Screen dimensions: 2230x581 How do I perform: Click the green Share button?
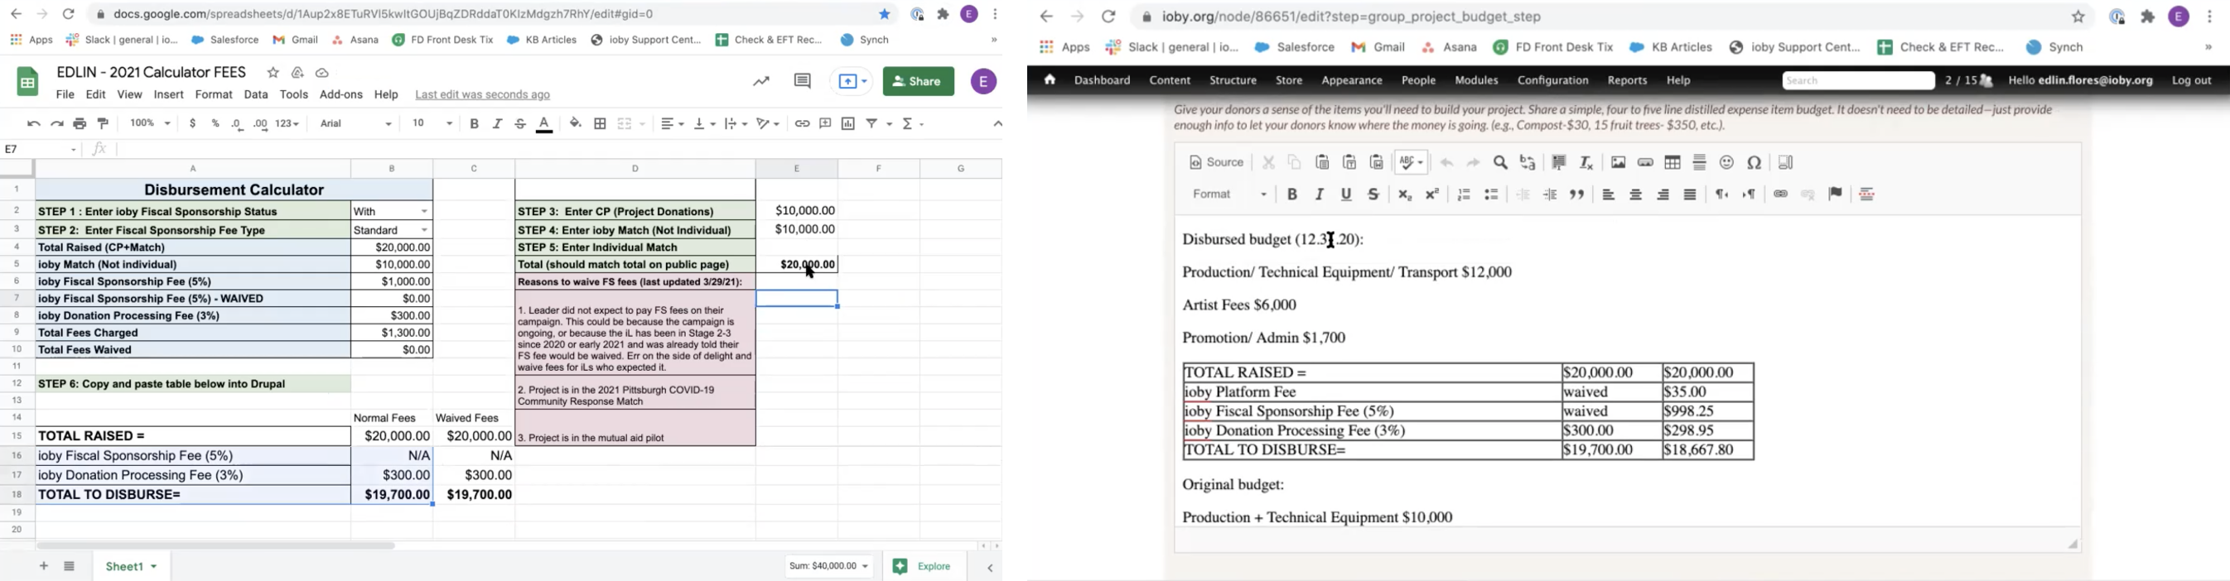919,81
